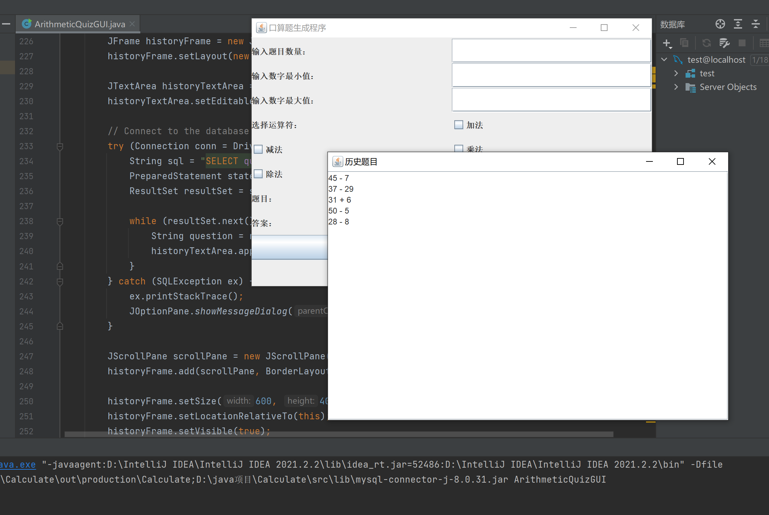
Task: Open data source properties wrench icon
Action: 724,43
